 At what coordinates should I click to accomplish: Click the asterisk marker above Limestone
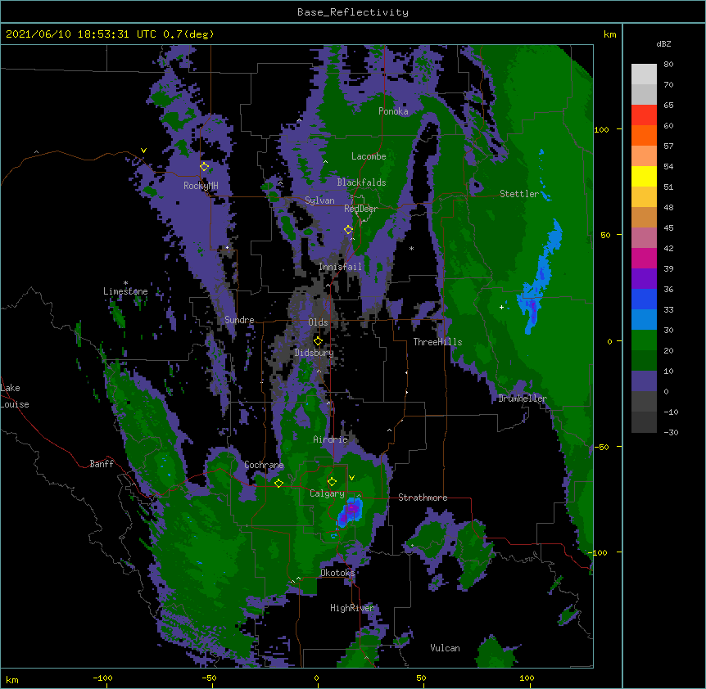pos(125,283)
